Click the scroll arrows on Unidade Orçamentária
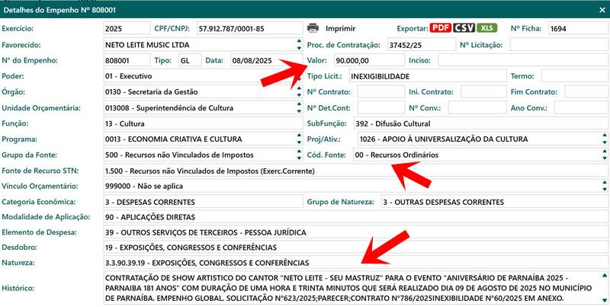This screenshot has width=610, height=307. (297, 108)
